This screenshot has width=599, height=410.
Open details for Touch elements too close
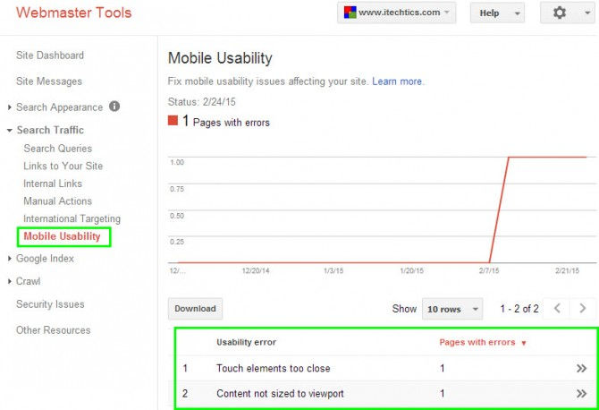581,368
